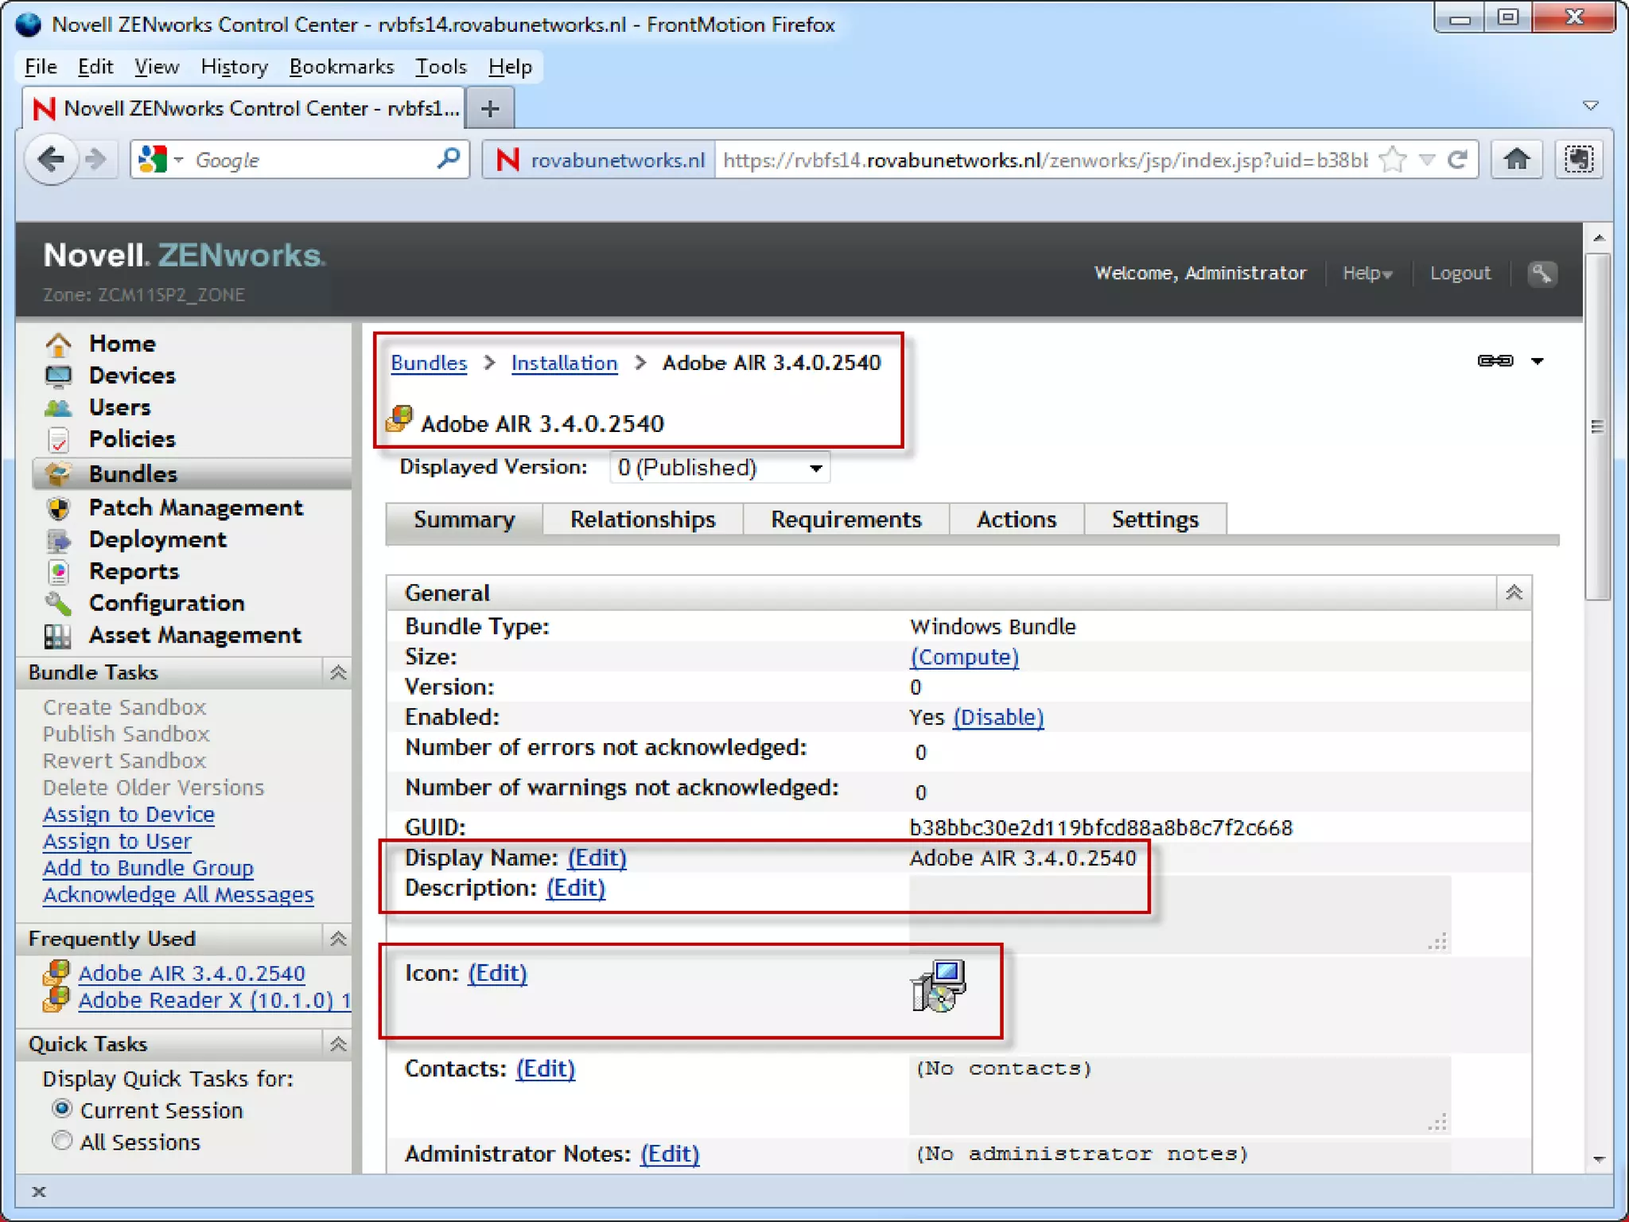Click the browser Home icon
Image resolution: width=1629 pixels, height=1222 pixels.
tap(1517, 159)
